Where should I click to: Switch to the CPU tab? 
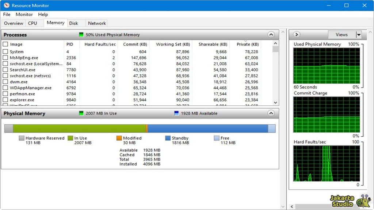(x=33, y=23)
